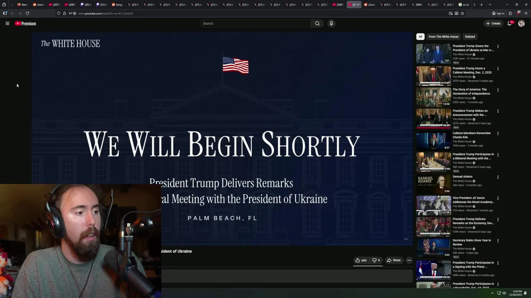Open 'Secretary Rubio Gives Year in Review'
Viewport: 531px width, 298px height.
(x=472, y=242)
